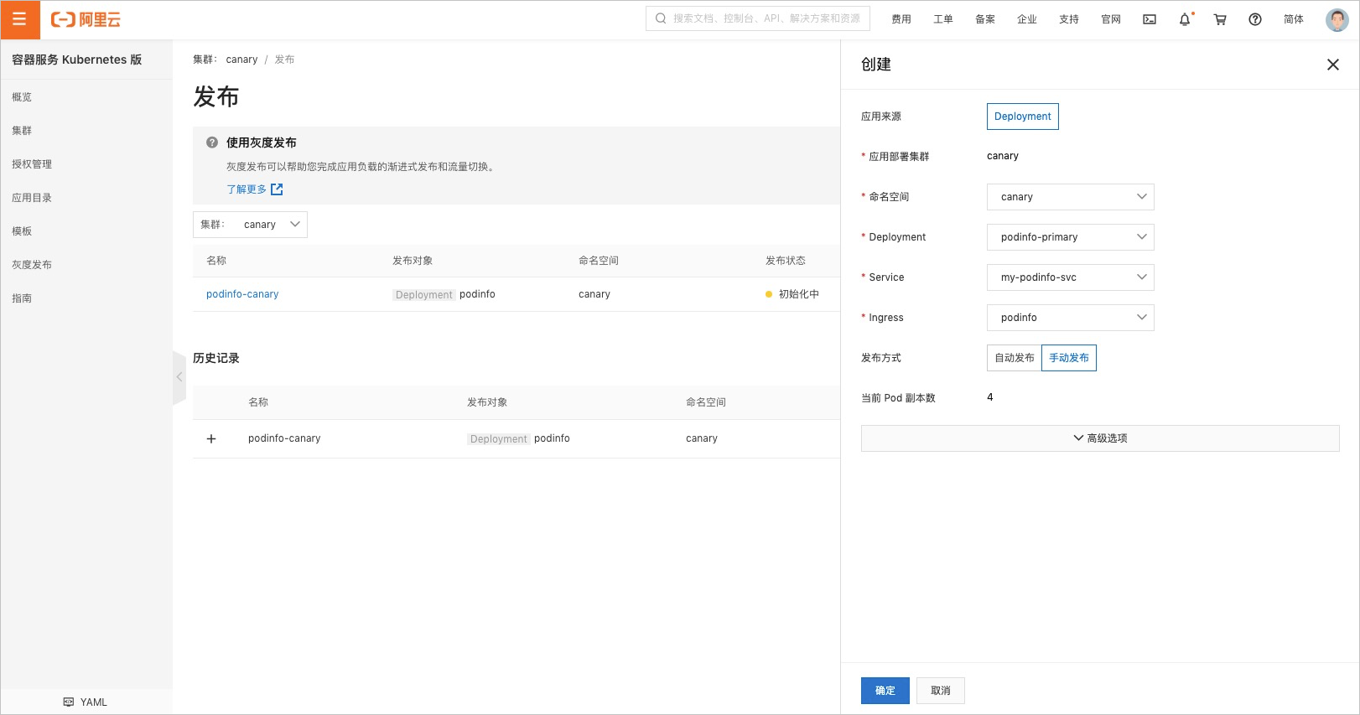Open the shopping cart icon
The width and height of the screenshot is (1360, 715).
click(x=1220, y=19)
